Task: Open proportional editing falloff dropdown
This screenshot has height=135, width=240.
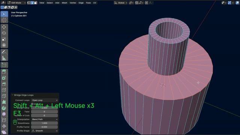Action: click(x=151, y=3)
